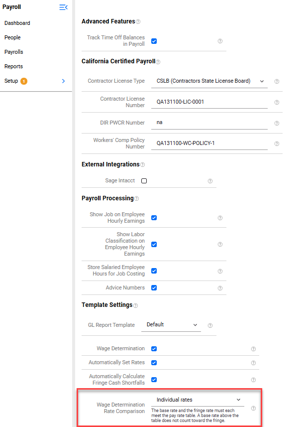Open help icon beside Payroll Processing heading

pyautogui.click(x=136, y=198)
